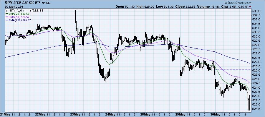Click the 30-May-2024 date label
The image size is (265, 117).
tap(12, 7)
